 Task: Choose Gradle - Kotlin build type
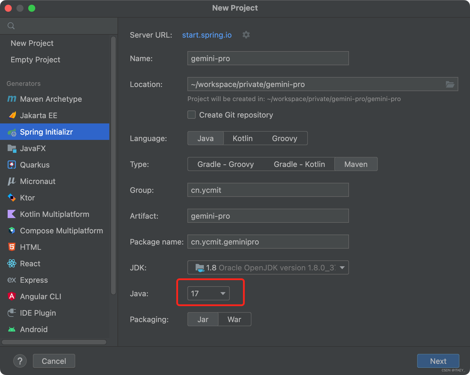click(299, 164)
